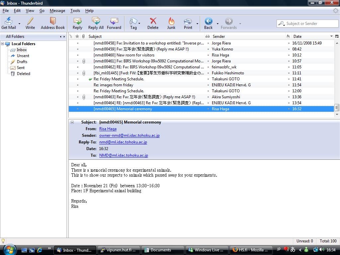This screenshot has width=340, height=255.
Task: Open the Address Book
Action: pyautogui.click(x=53, y=23)
